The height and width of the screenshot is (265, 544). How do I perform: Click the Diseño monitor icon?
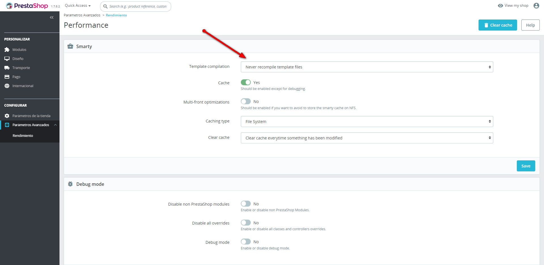coord(7,59)
